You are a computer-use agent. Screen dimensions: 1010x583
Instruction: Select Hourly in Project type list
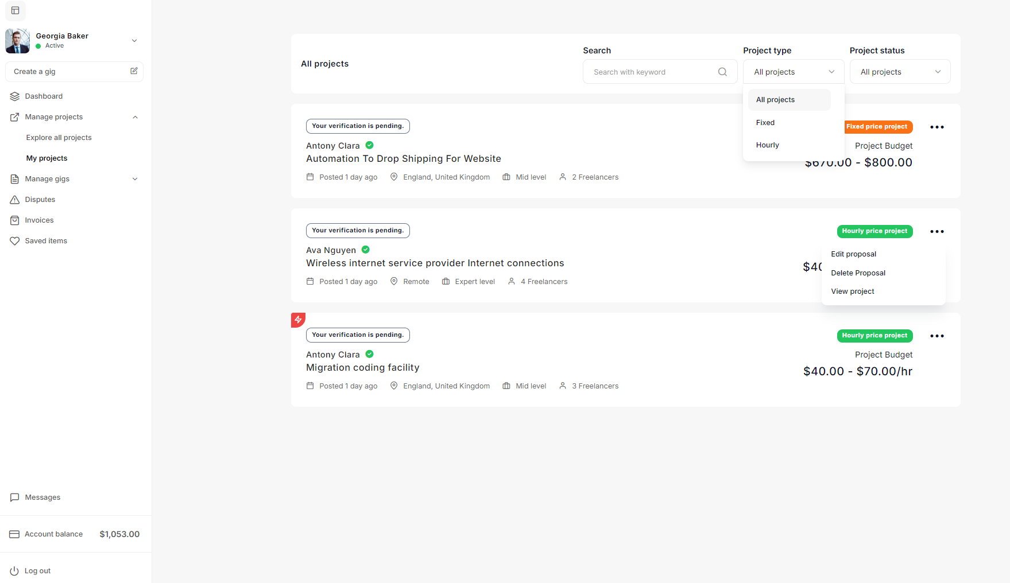click(768, 145)
